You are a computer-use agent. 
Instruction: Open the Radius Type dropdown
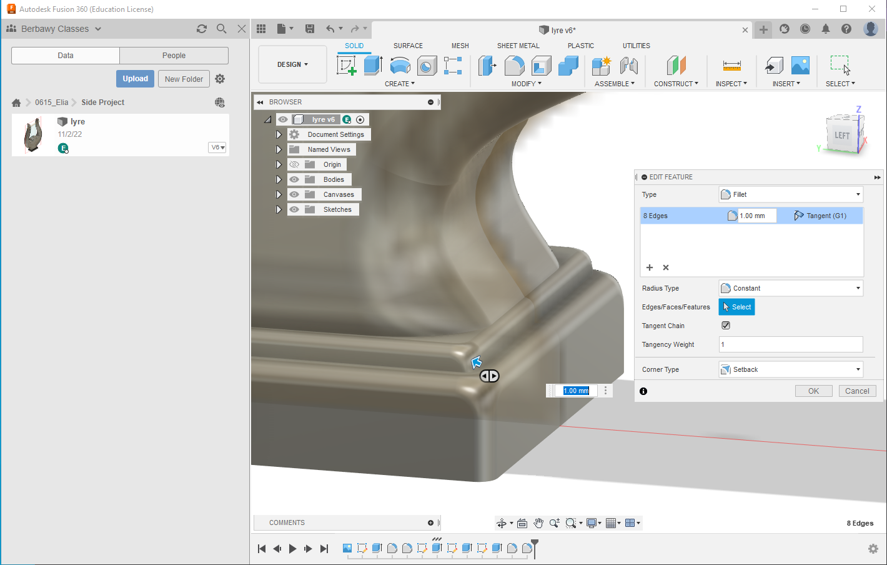tap(791, 288)
